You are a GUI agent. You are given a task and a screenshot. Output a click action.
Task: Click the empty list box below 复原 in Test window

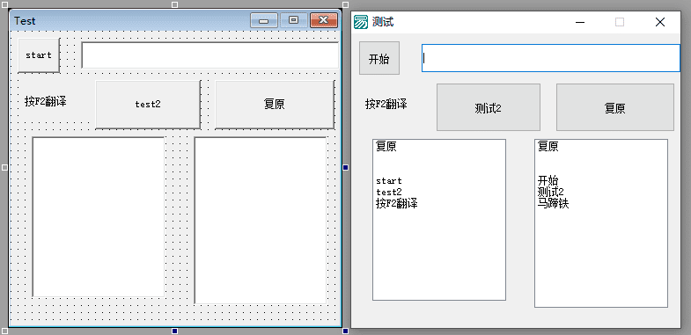[261, 221]
